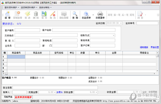161x104 pixels.
Task: Click the 联络电话 input field
Action: pyautogui.click(x=65, y=40)
